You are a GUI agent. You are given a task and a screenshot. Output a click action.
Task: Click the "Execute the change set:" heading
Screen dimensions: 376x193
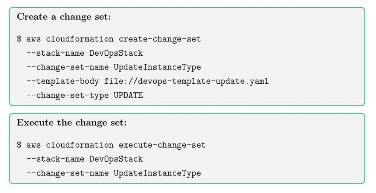click(x=72, y=123)
